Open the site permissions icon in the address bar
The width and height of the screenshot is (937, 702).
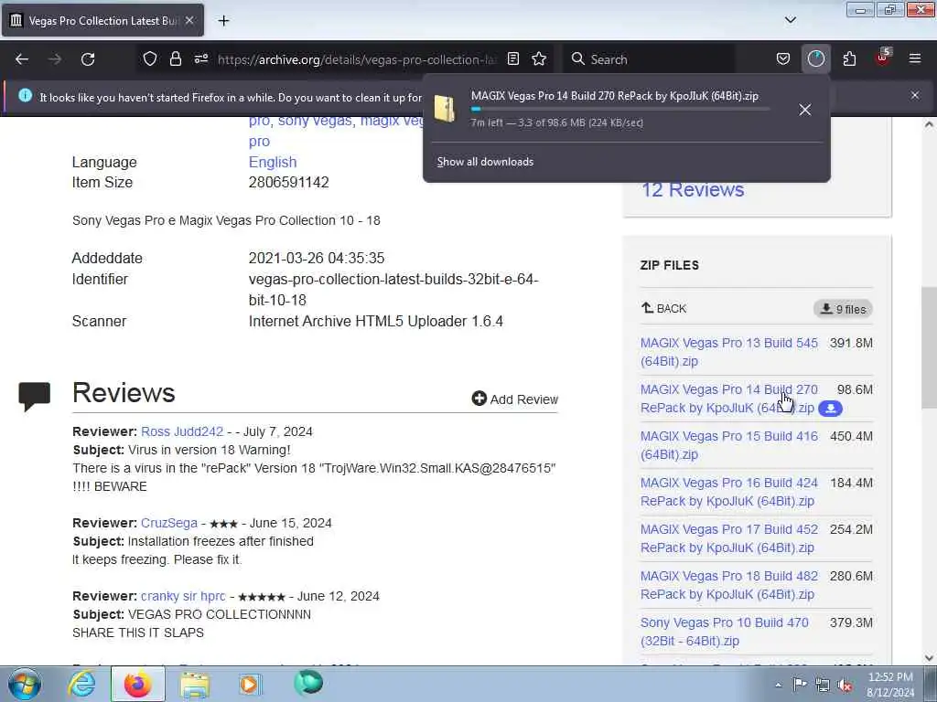tap(201, 58)
